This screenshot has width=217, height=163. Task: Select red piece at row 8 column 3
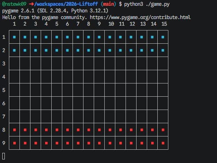point(36,130)
